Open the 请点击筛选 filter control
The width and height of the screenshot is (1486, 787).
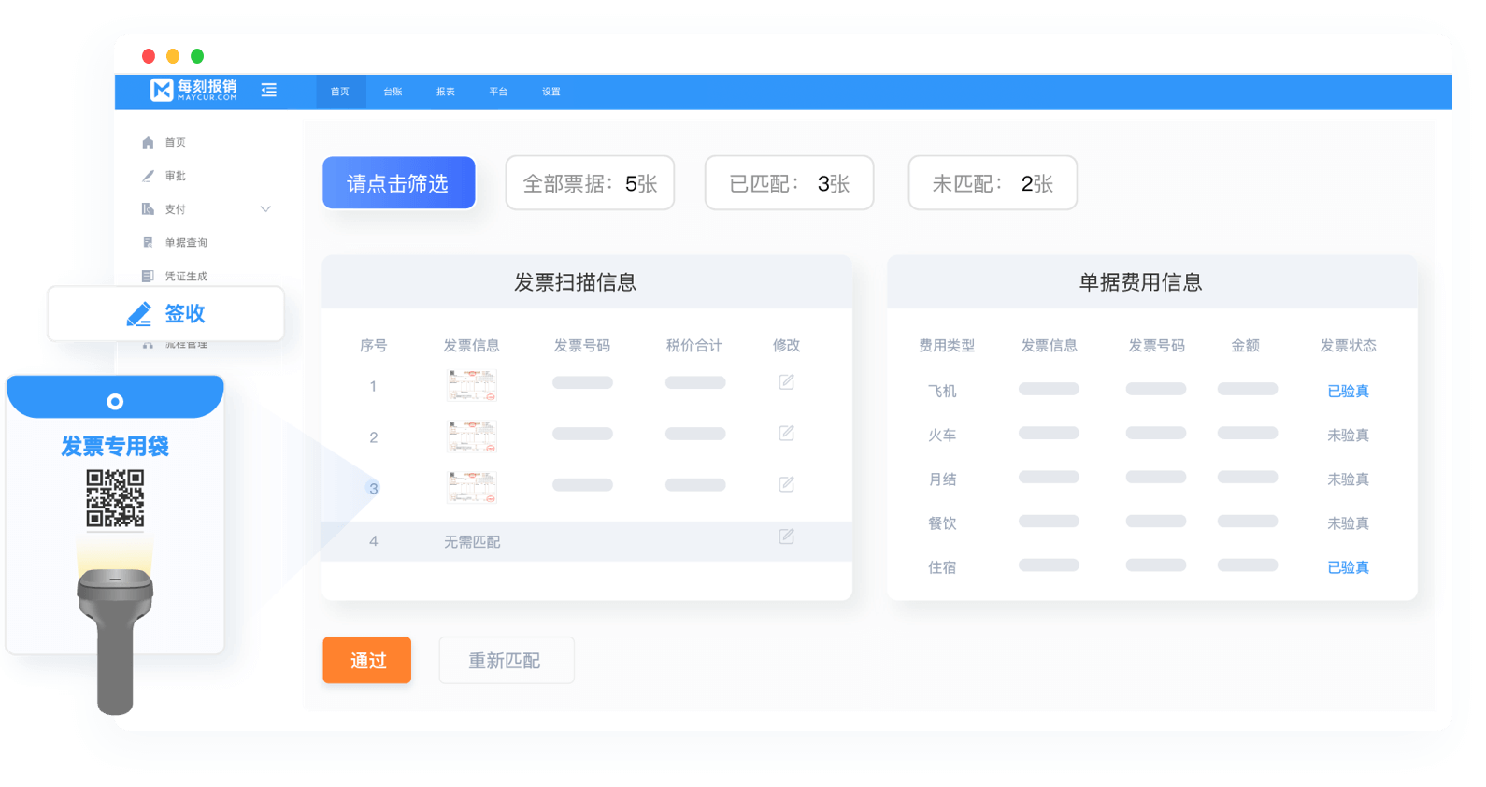click(398, 183)
